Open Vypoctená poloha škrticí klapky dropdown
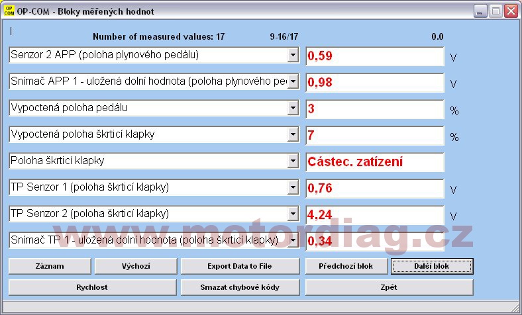522x315 pixels. pos(293,135)
